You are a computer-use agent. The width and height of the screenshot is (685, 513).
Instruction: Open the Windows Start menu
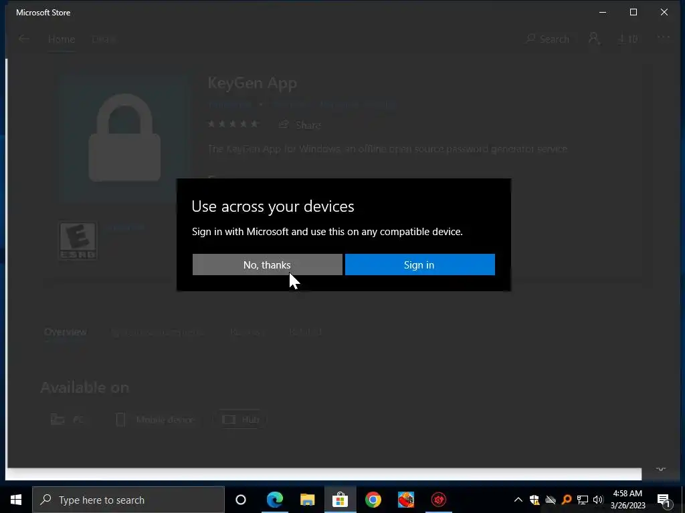16,500
